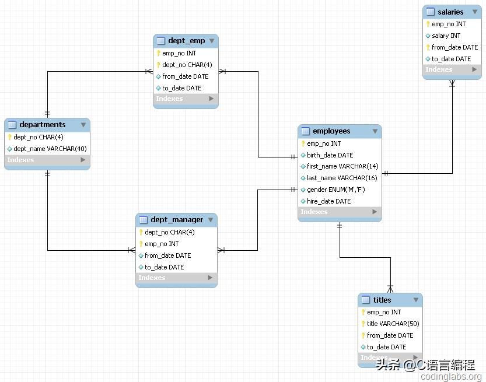The height and width of the screenshot is (382, 486).
Task: Click diamond icon beside dept_emp from_date
Action: click(x=158, y=76)
